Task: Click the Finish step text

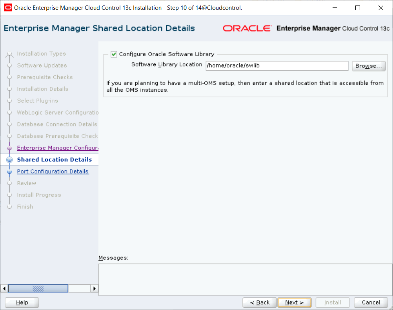Action: pos(25,207)
